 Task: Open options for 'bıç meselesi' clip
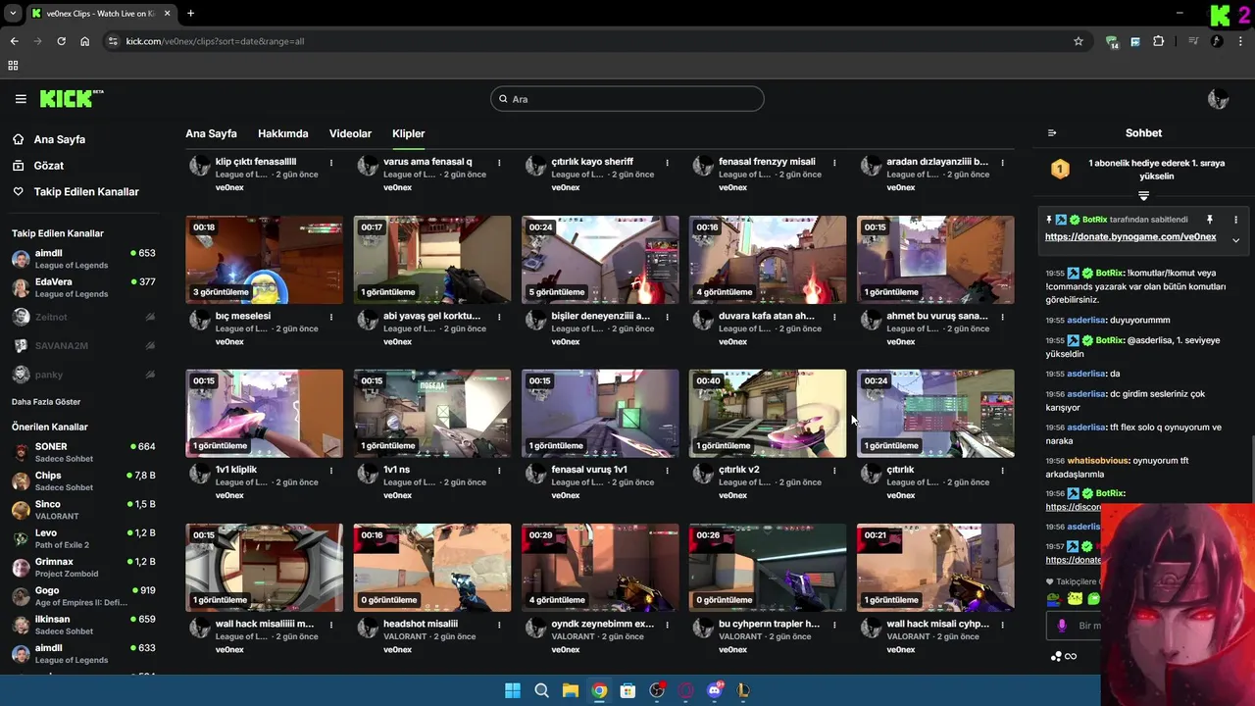pos(331,317)
